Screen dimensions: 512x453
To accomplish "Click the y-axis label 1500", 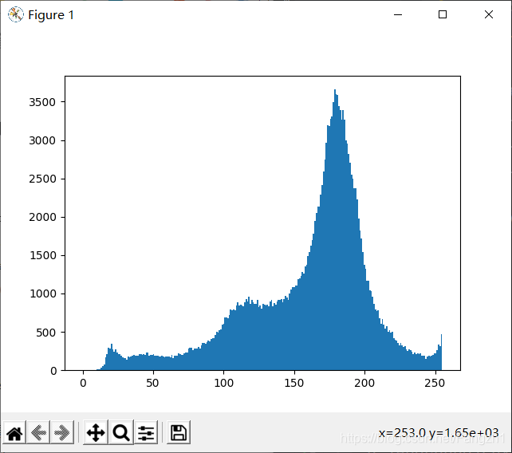I will (x=42, y=255).
